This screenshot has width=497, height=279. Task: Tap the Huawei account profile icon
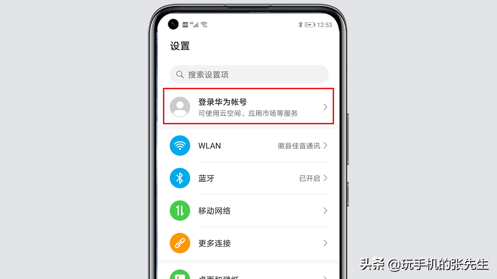[x=179, y=107]
